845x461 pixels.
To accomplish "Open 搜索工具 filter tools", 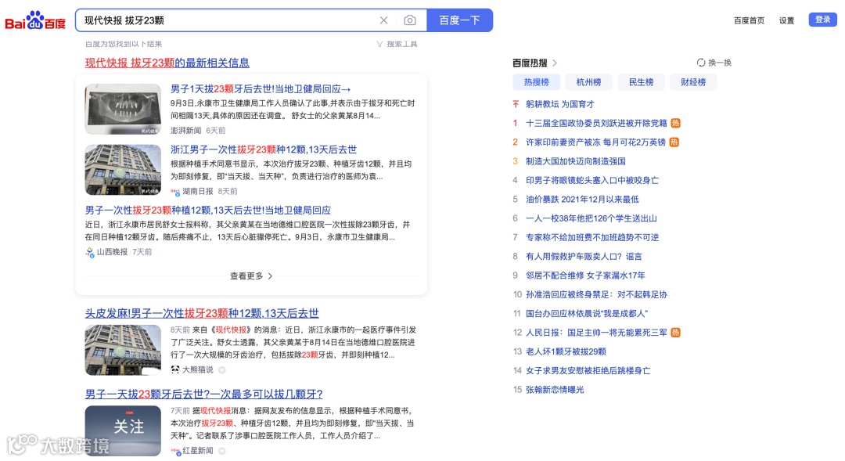I will point(397,44).
